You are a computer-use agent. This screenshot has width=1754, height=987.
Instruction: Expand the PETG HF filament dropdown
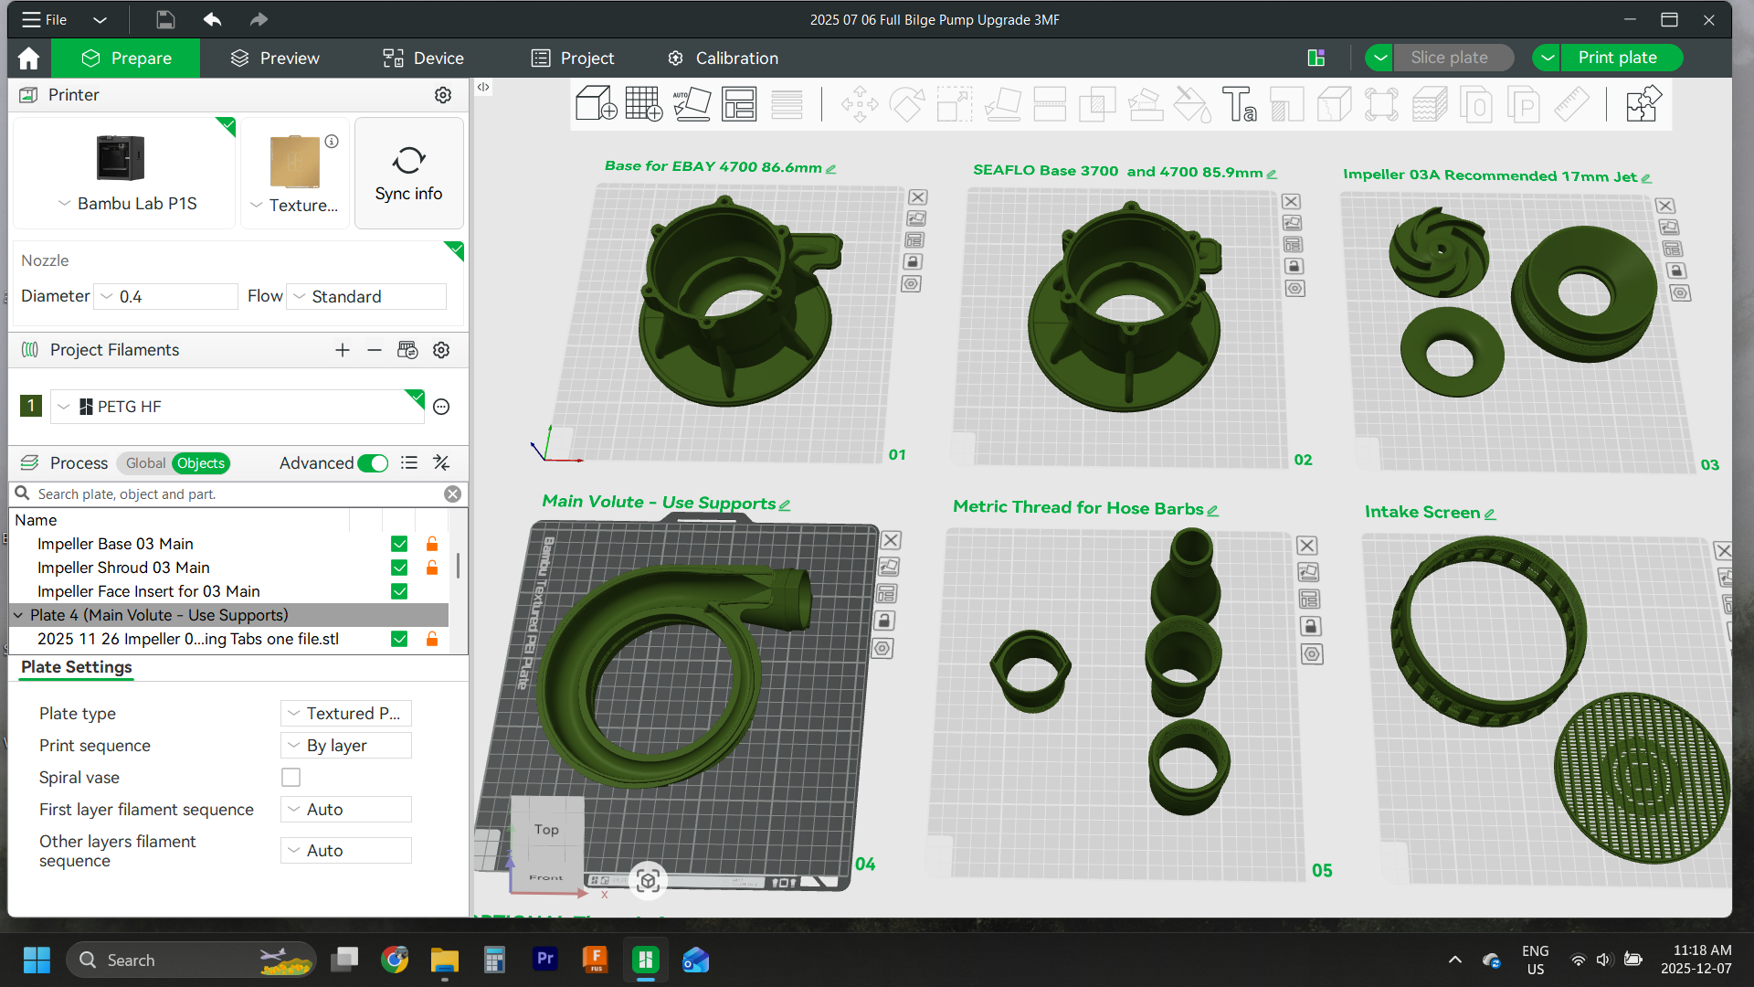[x=63, y=406]
